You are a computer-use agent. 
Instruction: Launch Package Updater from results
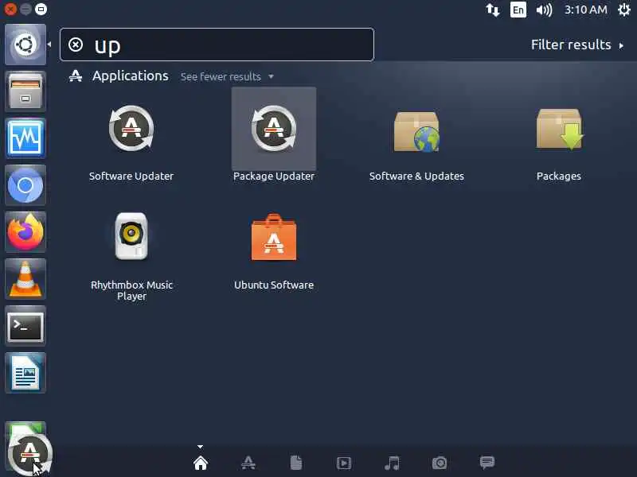coord(274,129)
